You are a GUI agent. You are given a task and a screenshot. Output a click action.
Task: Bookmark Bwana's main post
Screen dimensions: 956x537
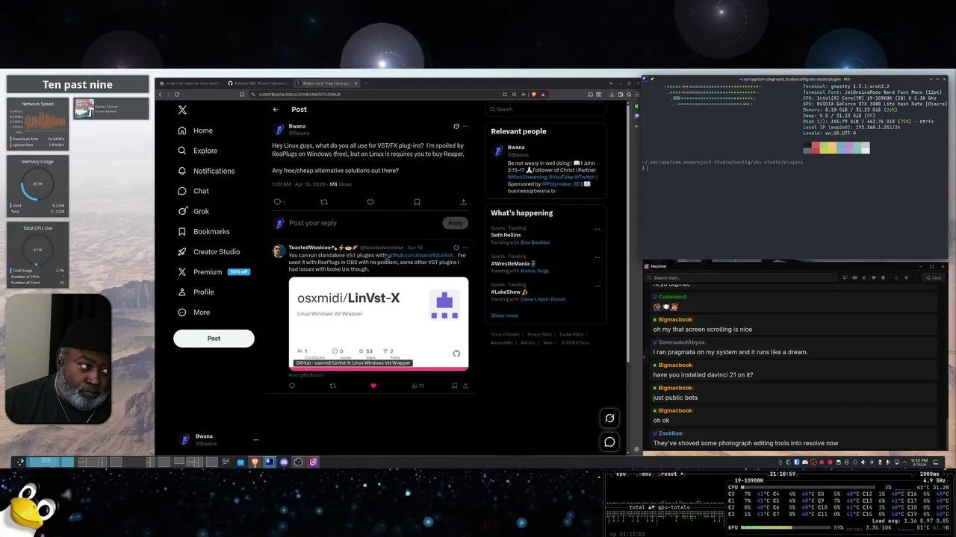point(417,202)
